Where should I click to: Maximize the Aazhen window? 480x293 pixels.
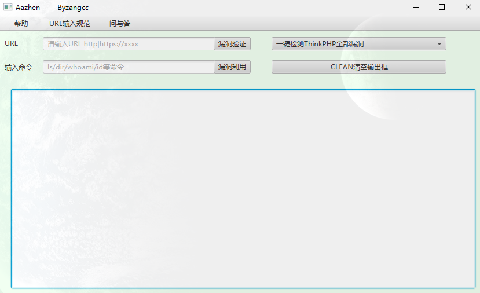coord(442,7)
